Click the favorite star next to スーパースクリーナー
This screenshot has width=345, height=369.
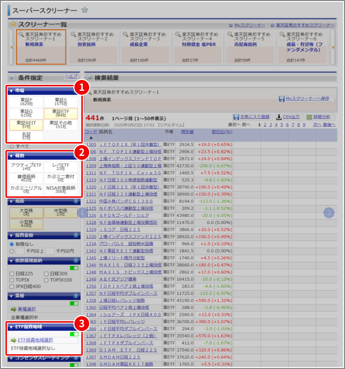click(x=85, y=10)
